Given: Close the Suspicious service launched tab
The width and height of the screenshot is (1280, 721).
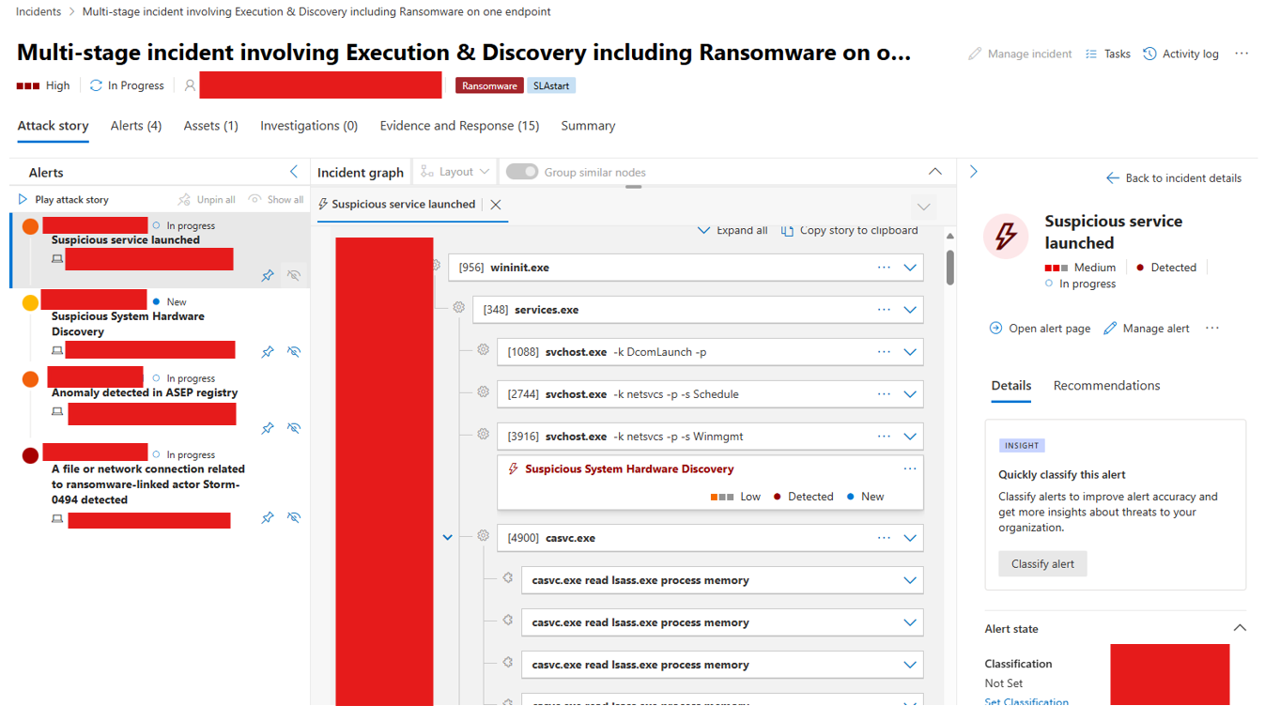Looking at the screenshot, I should 496,205.
